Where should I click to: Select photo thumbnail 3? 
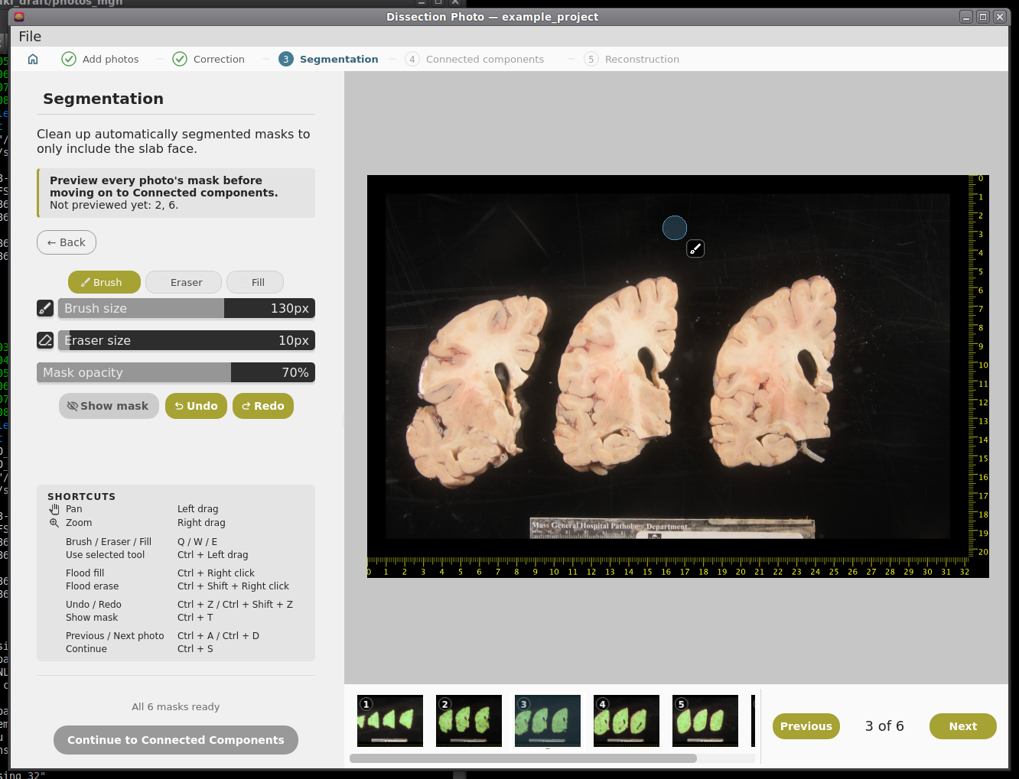(x=548, y=721)
